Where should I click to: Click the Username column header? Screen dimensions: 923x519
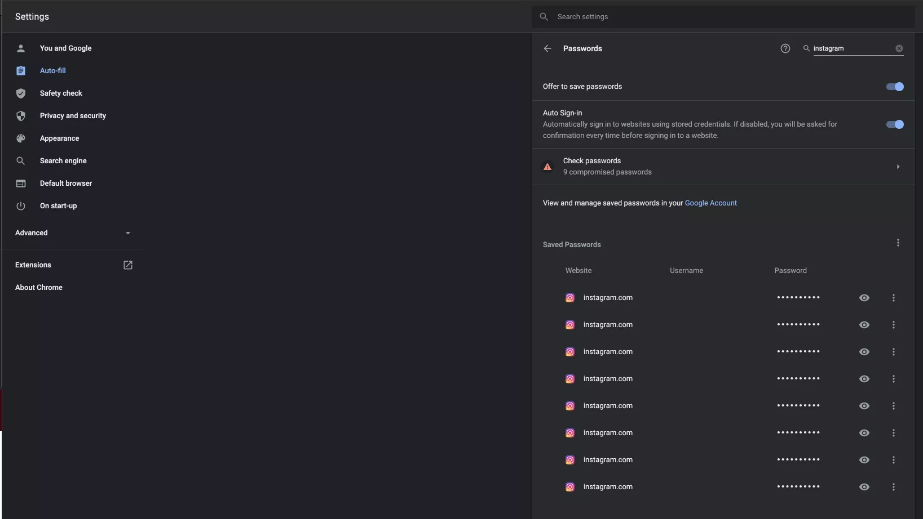click(x=686, y=271)
